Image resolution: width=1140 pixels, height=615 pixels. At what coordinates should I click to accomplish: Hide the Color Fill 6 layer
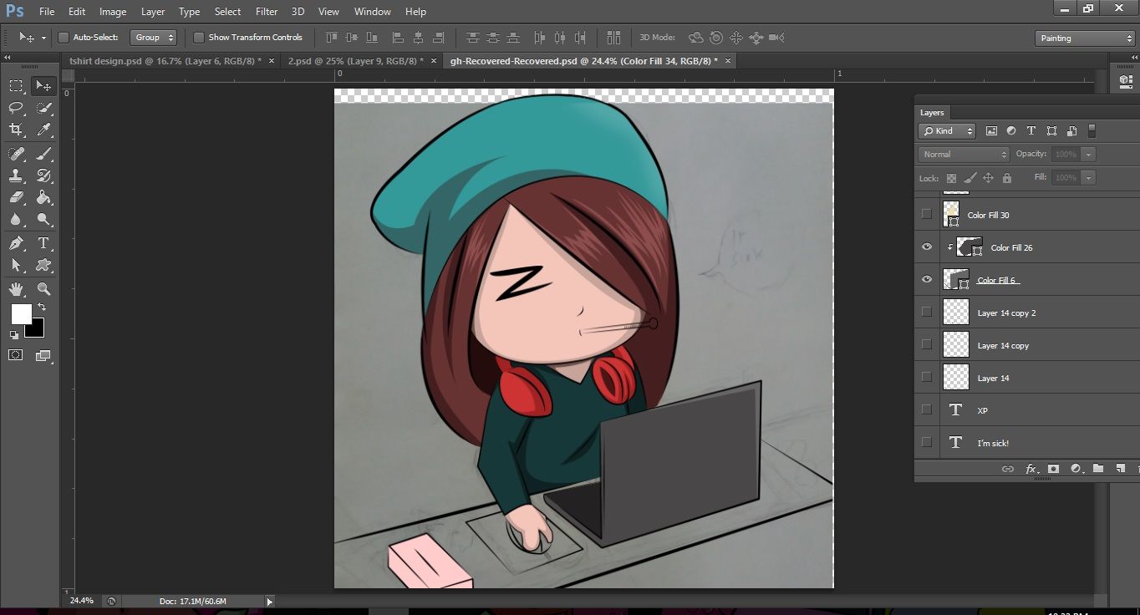(926, 280)
